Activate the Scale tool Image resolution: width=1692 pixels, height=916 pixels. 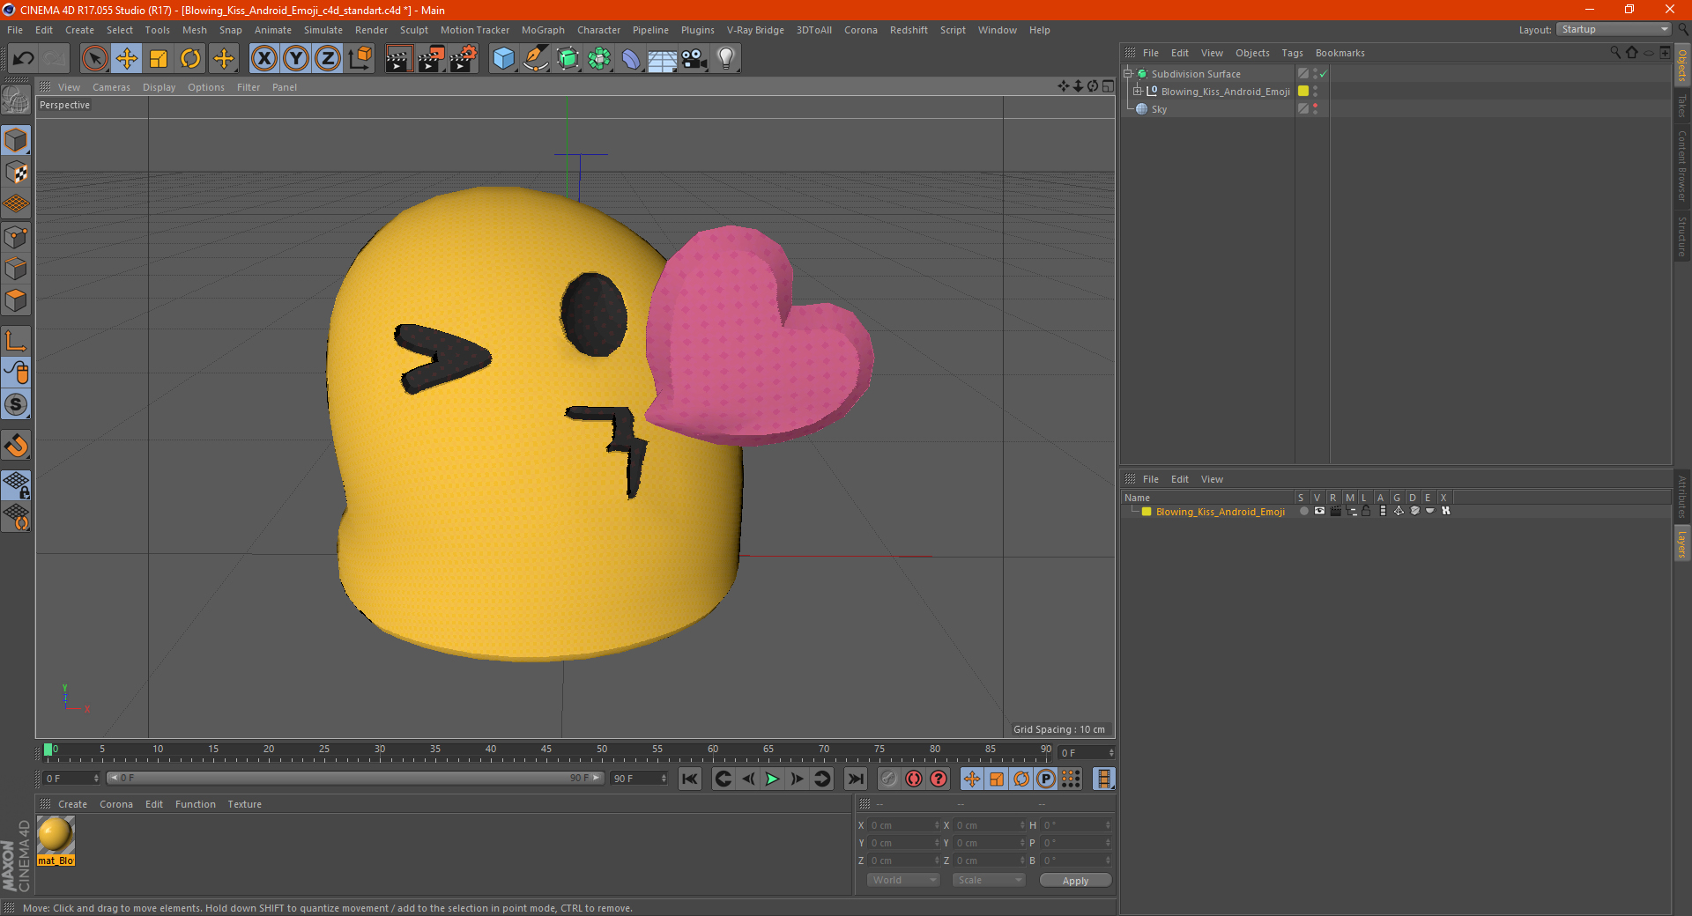pyautogui.click(x=159, y=59)
